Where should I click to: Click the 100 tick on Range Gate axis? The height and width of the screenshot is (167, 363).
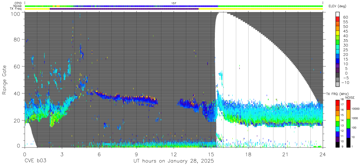click(x=16, y=14)
